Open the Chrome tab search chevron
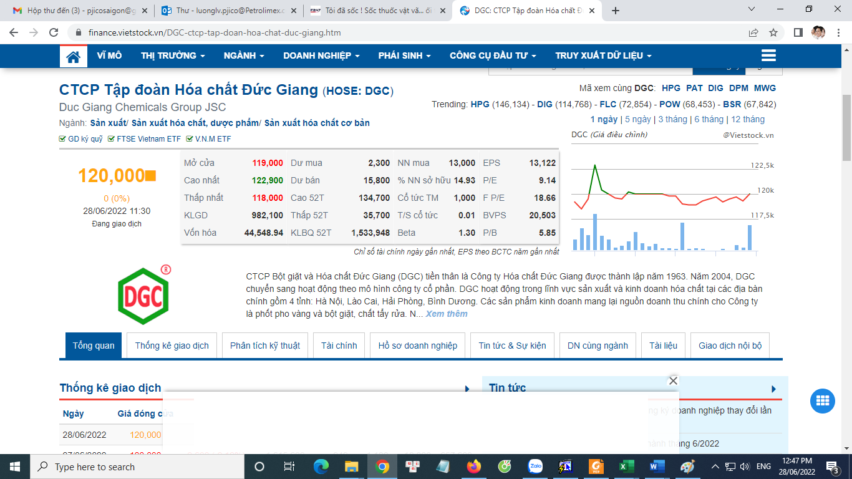This screenshot has width=852, height=479. pos(752,9)
